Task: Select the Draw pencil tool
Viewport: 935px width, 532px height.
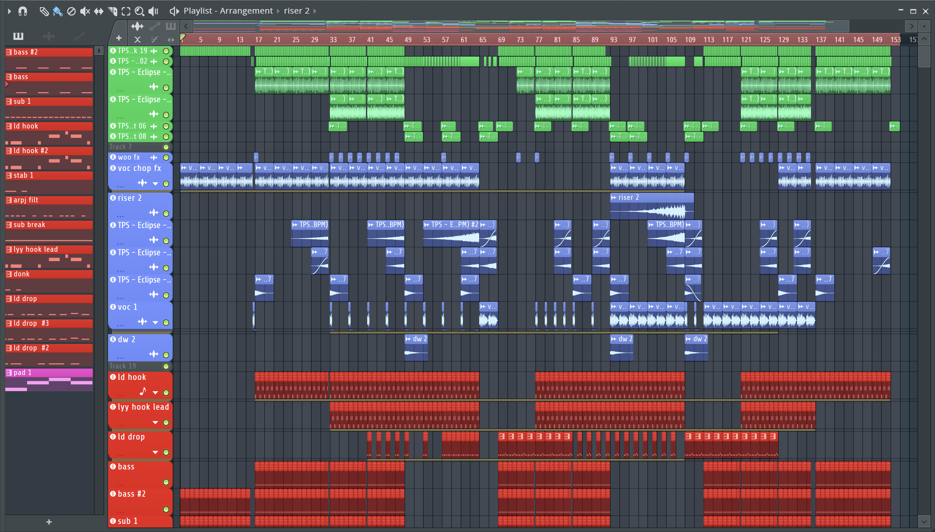Action: point(44,11)
